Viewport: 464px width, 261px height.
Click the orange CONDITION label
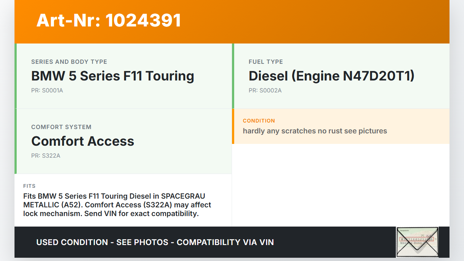coord(259,121)
